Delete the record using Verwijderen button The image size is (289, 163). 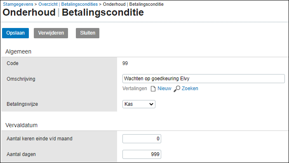click(x=51, y=33)
